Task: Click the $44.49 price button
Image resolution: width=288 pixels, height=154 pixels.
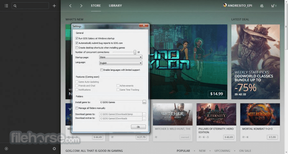Action: [98, 137]
